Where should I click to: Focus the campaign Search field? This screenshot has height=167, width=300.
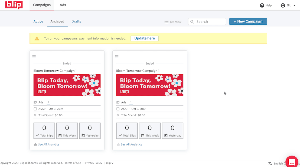point(207,21)
